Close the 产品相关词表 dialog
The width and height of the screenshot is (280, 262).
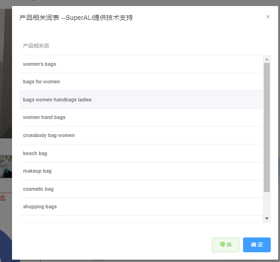[268, 17]
